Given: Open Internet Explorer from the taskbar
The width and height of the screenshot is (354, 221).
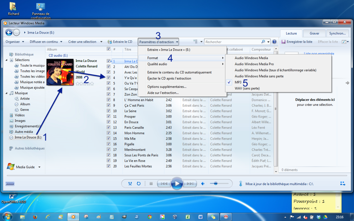Looking at the screenshot, I should [x=48, y=217].
